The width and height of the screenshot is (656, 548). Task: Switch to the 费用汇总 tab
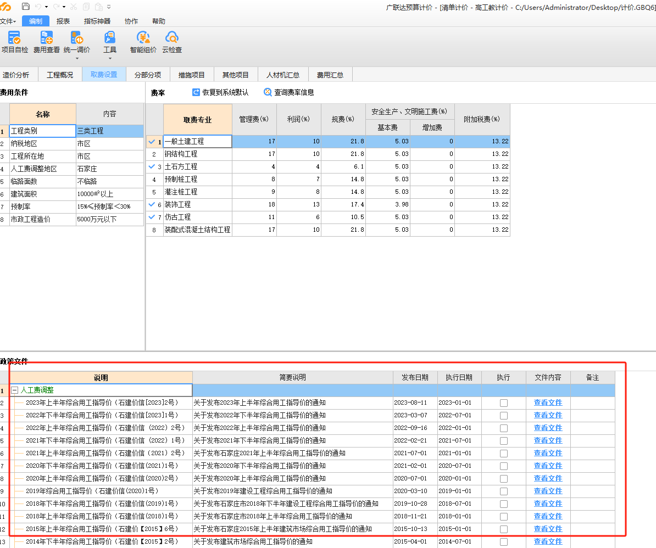[330, 75]
